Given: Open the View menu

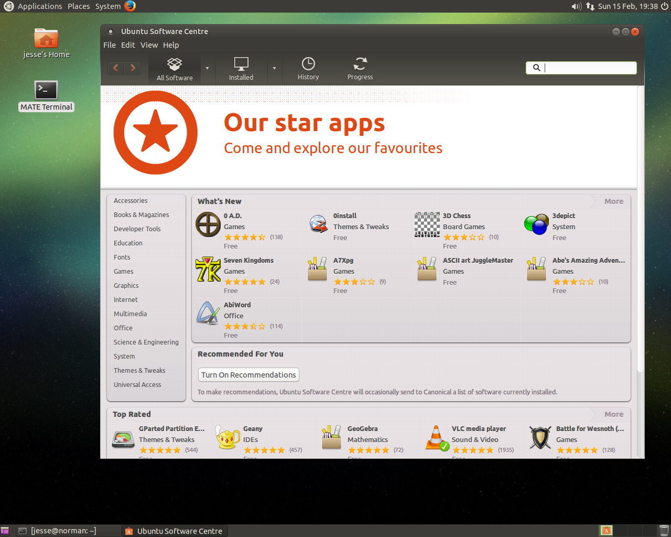Looking at the screenshot, I should coord(149,45).
